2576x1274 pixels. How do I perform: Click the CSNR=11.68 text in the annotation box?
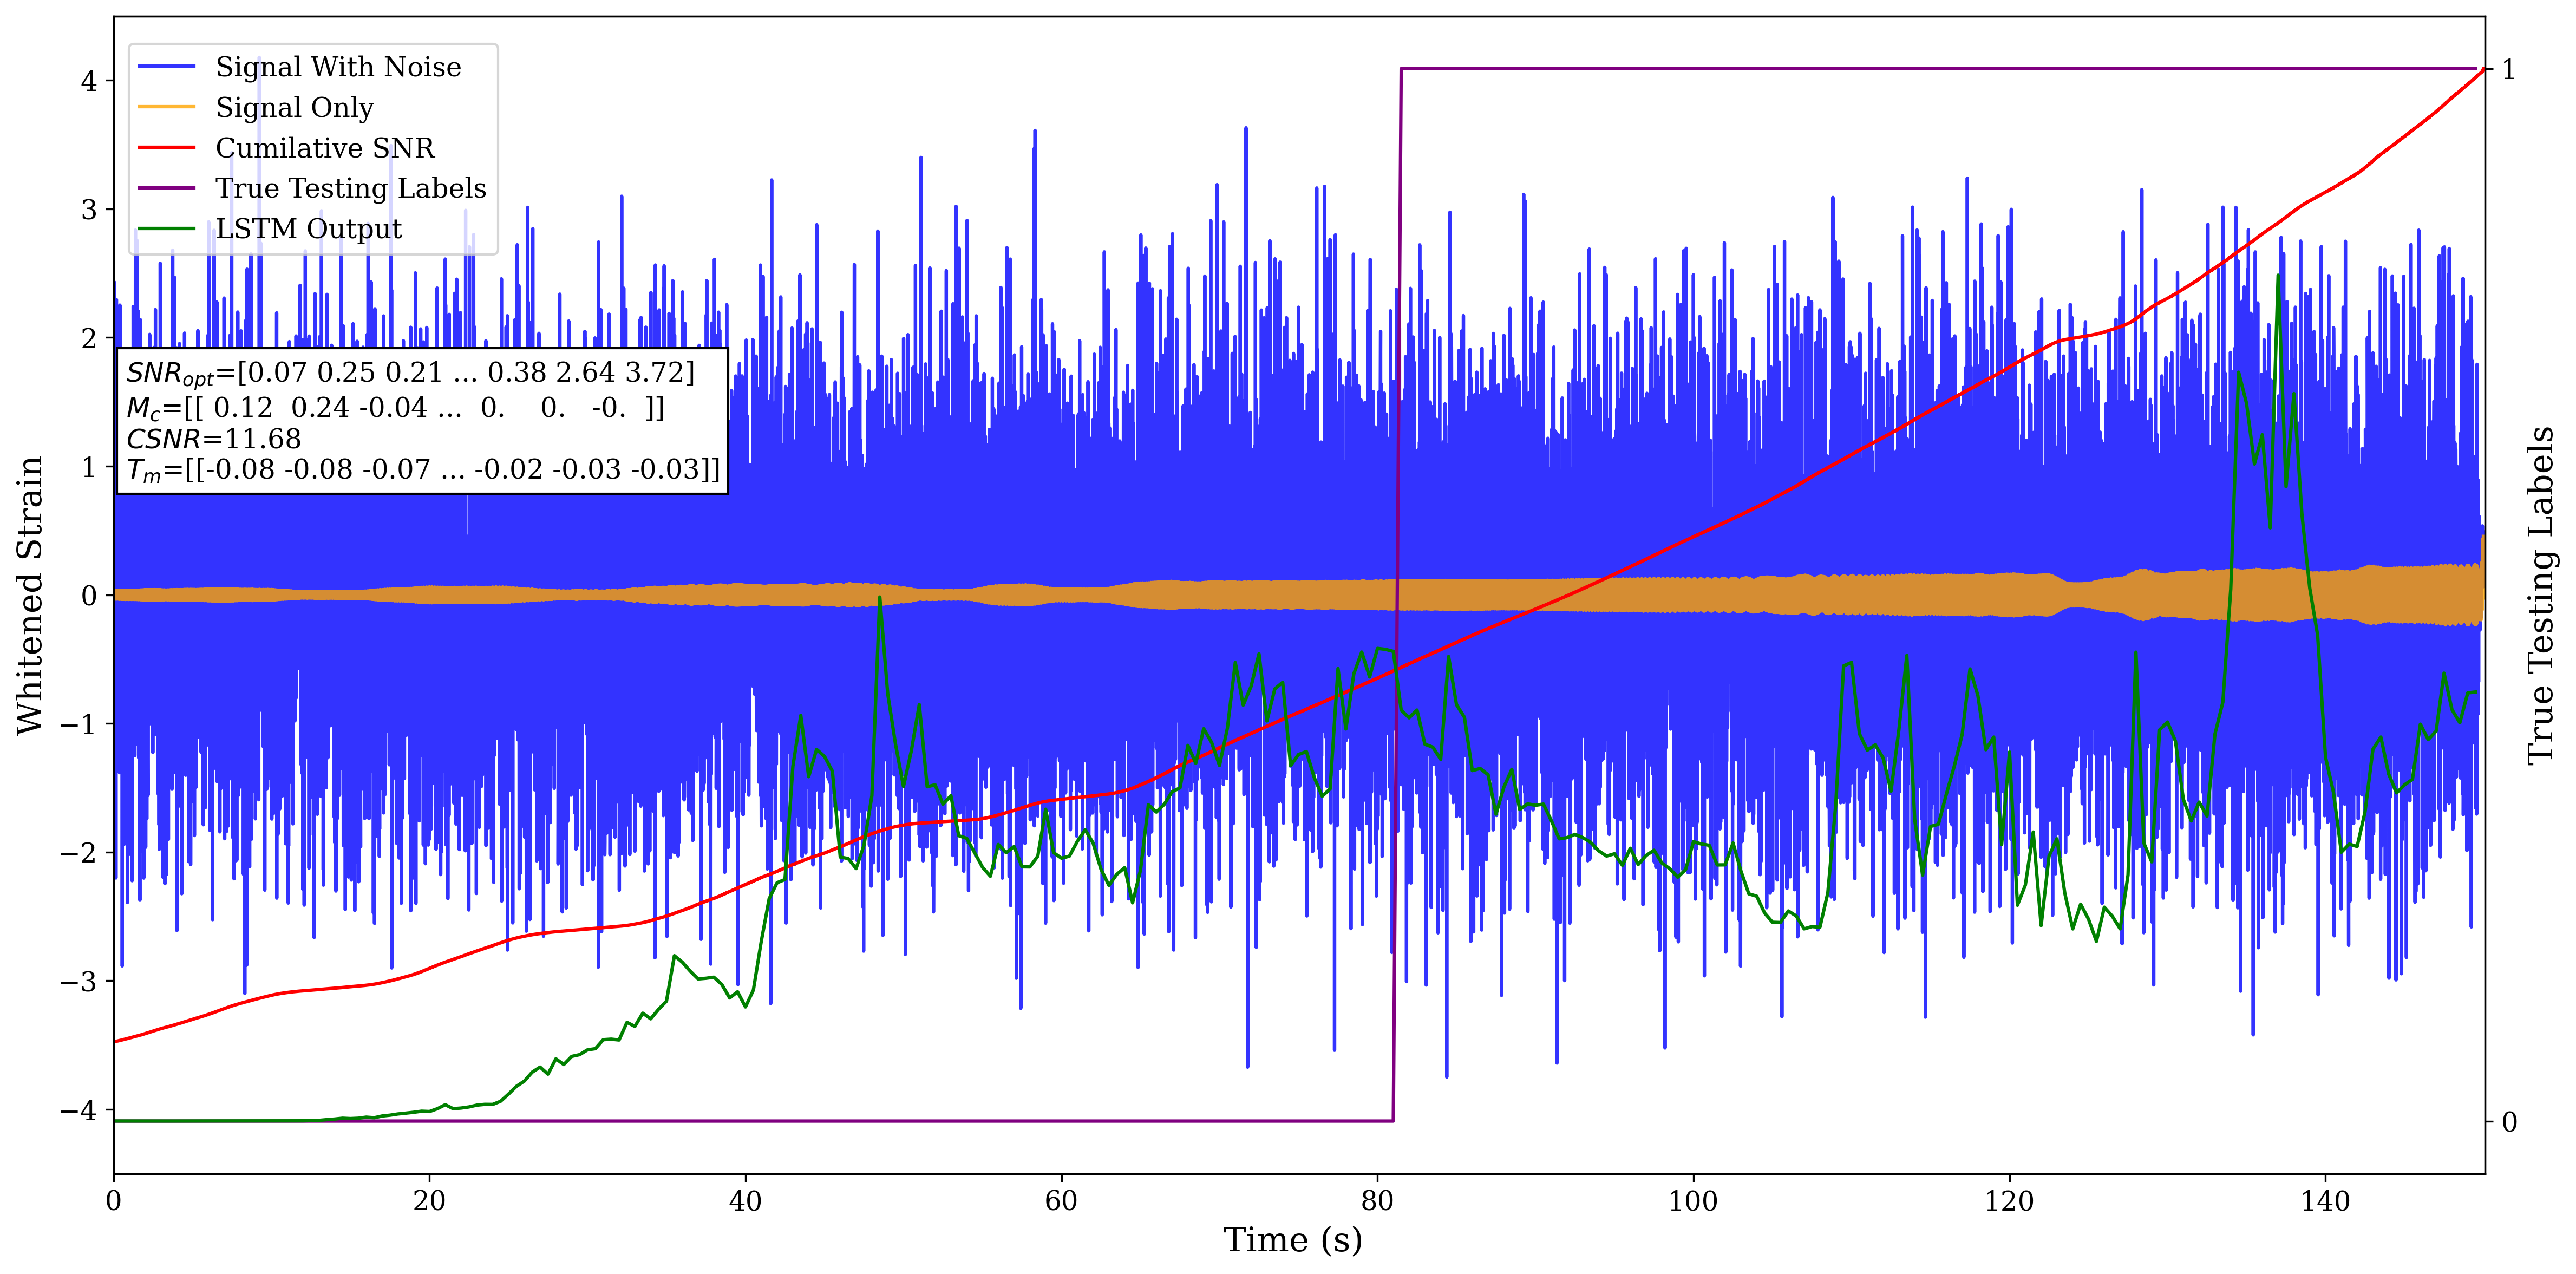click(213, 439)
